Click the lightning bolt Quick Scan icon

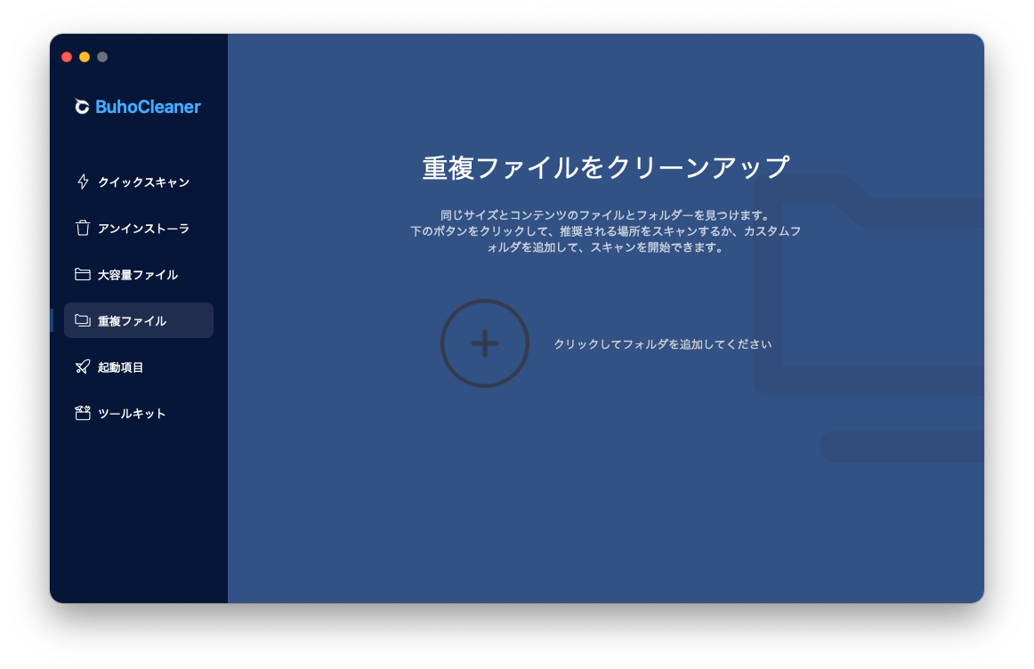point(83,181)
